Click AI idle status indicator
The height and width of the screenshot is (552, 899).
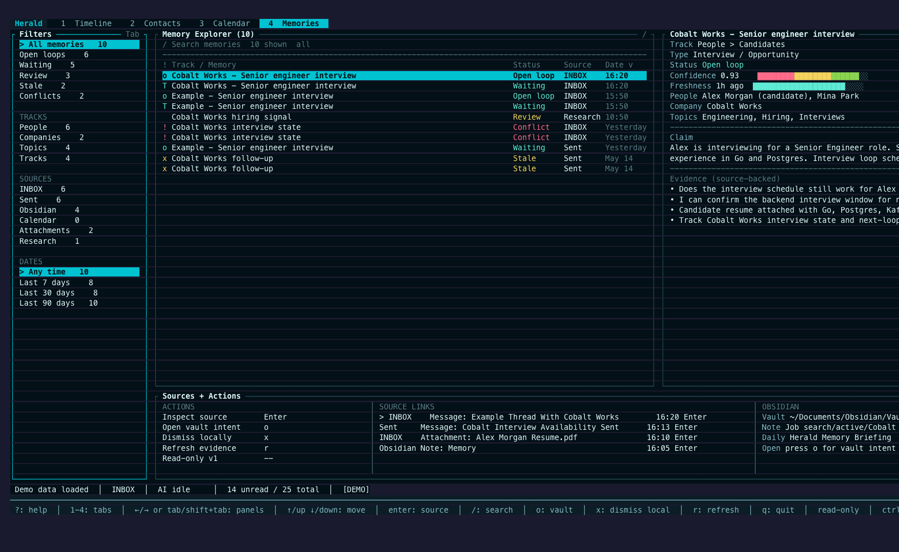[174, 490]
